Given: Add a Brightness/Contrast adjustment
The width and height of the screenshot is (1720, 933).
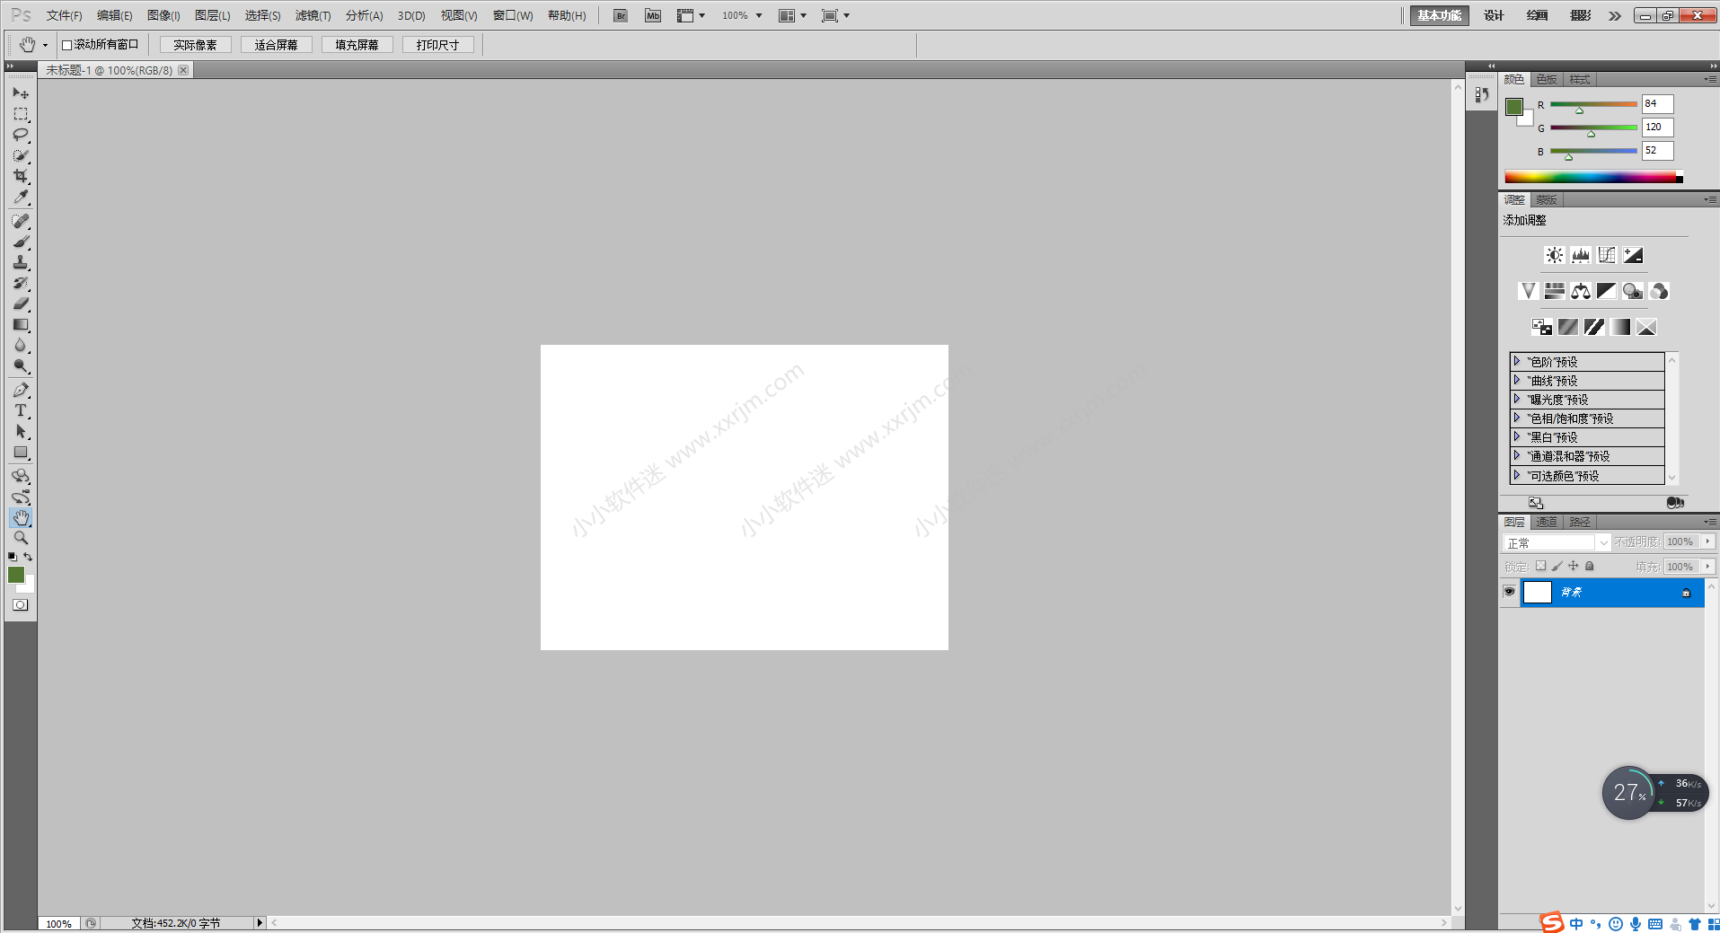Looking at the screenshot, I should [x=1554, y=255].
